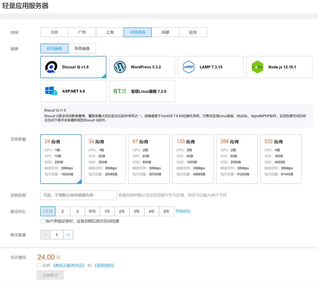Viewport: 318px width, 284px height.
Task: Click the total price 24.00 元
Action: (x=49, y=257)
